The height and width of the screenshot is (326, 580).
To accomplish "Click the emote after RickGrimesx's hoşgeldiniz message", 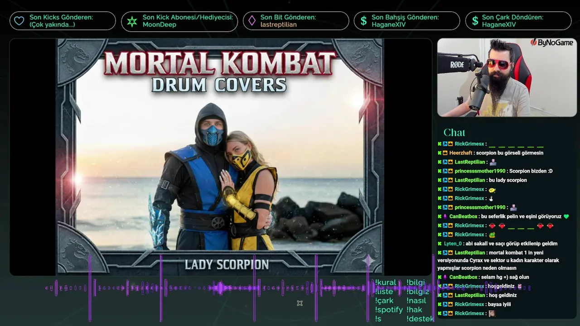I will pyautogui.click(x=520, y=286).
